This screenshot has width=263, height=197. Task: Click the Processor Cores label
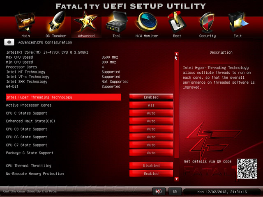21,67
